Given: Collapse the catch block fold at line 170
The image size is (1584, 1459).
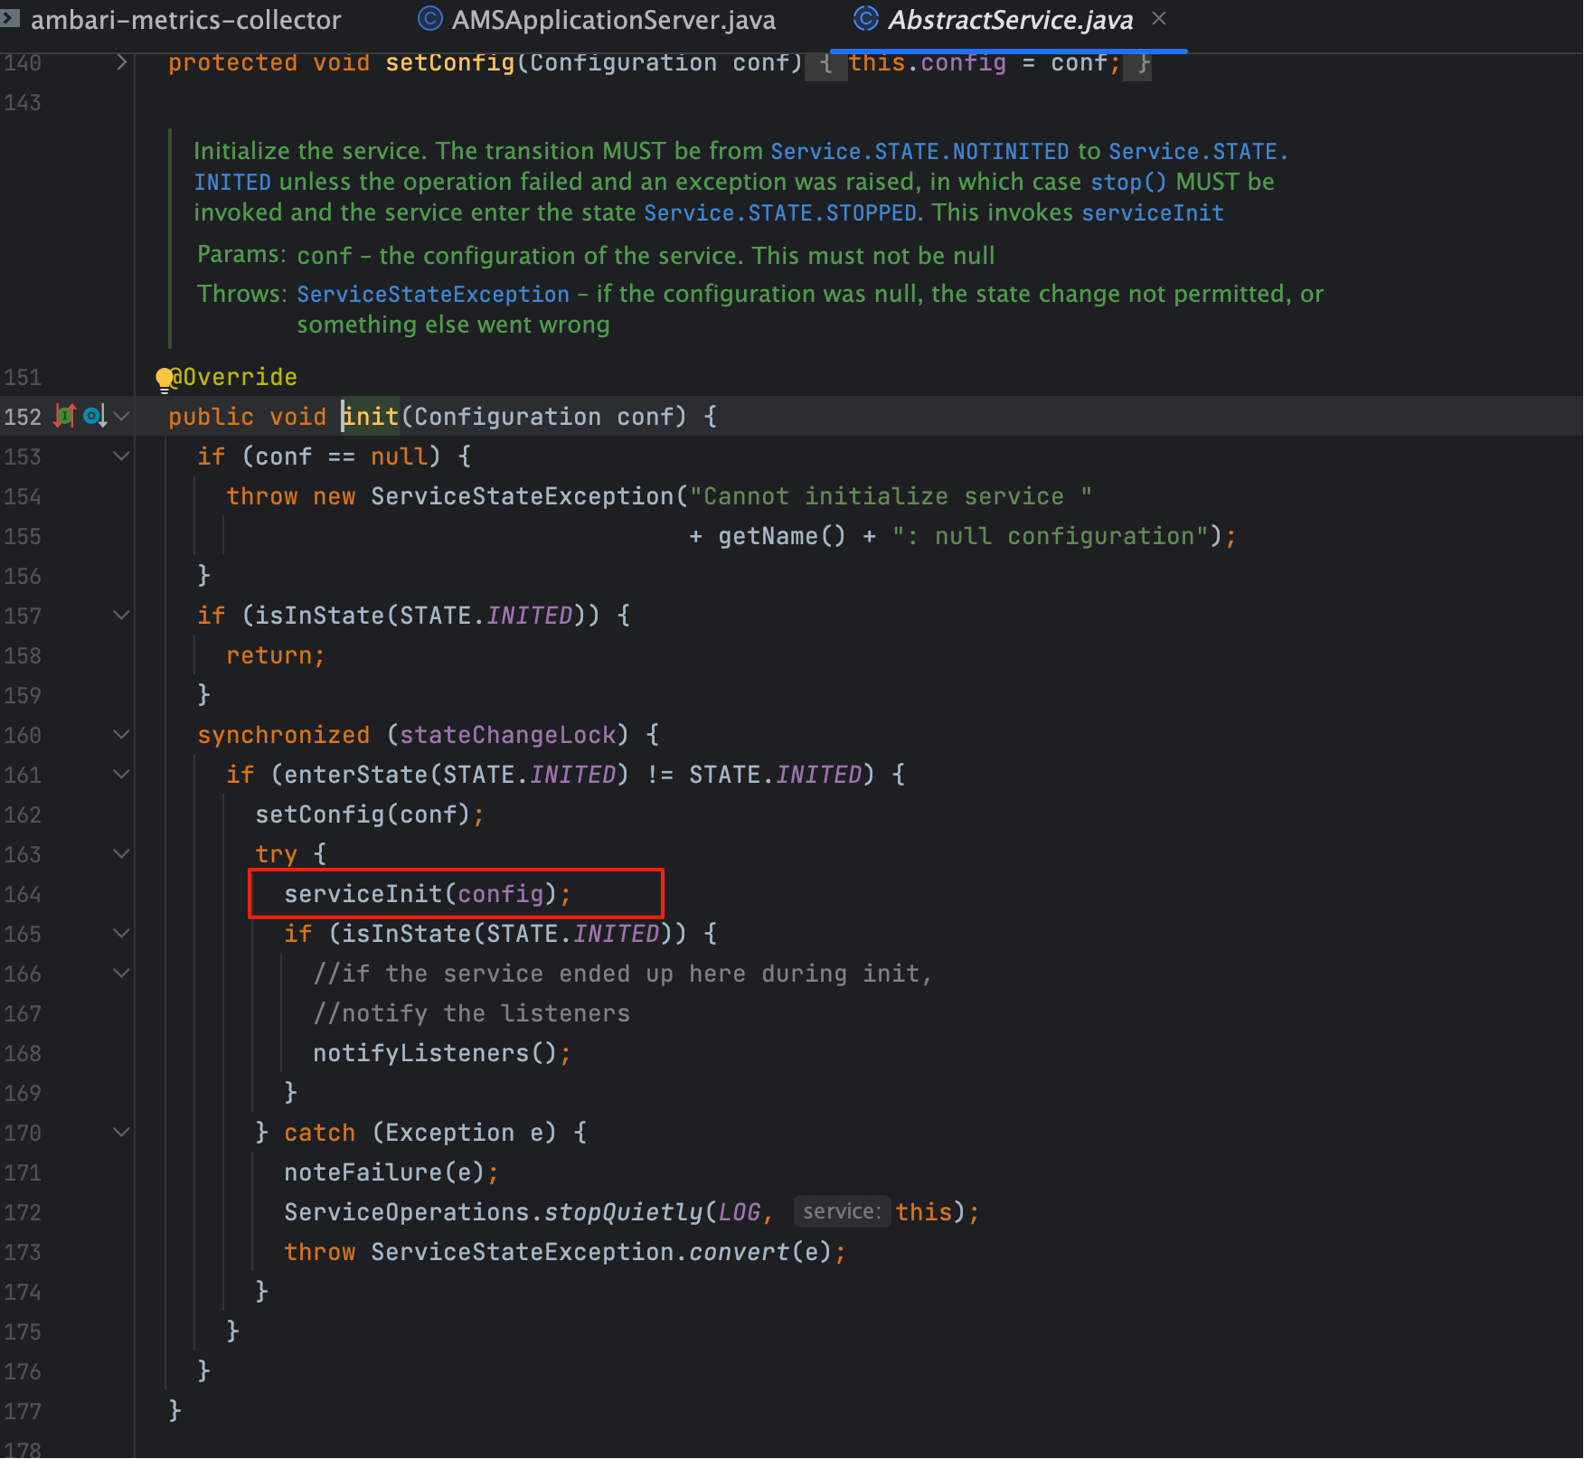Looking at the screenshot, I should point(121,1132).
